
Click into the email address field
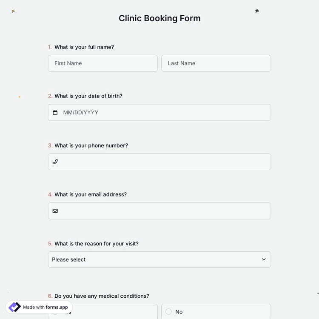click(164, 211)
